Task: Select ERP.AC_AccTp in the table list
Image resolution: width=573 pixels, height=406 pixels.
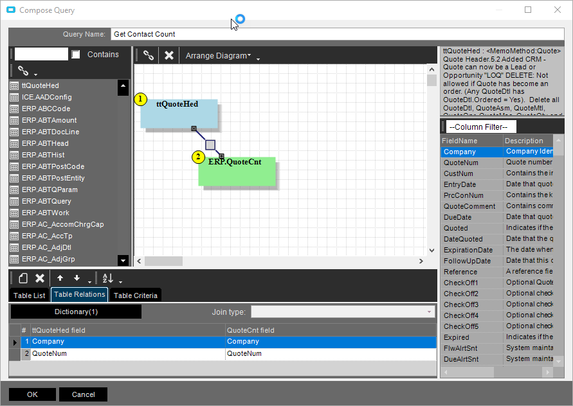Action: [x=47, y=236]
